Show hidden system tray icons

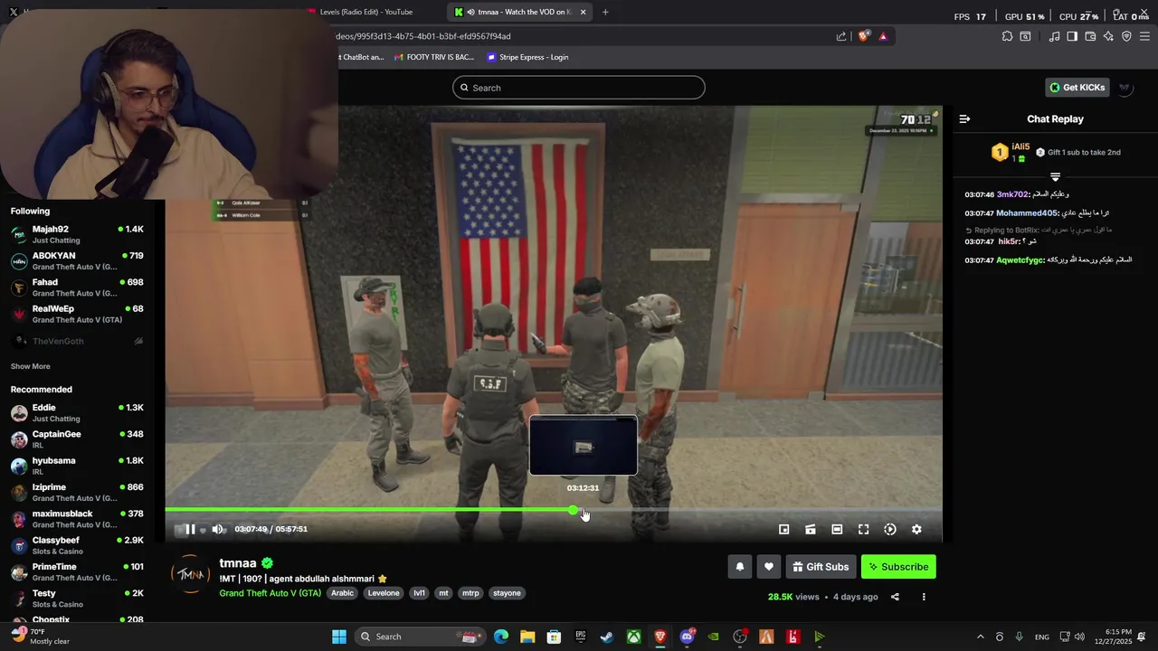[980, 637]
